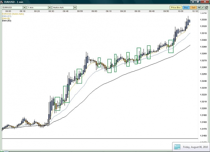Click the 1.3160 price axis label
210x152 pixels.
pyautogui.click(x=203, y=136)
